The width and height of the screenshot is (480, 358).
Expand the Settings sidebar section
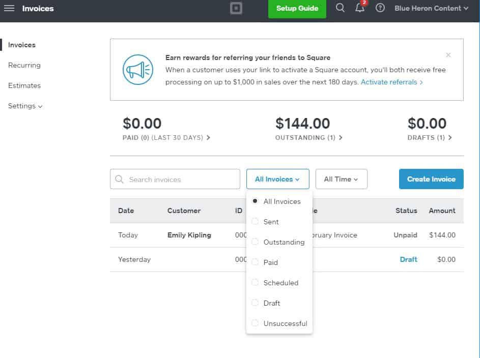click(25, 106)
